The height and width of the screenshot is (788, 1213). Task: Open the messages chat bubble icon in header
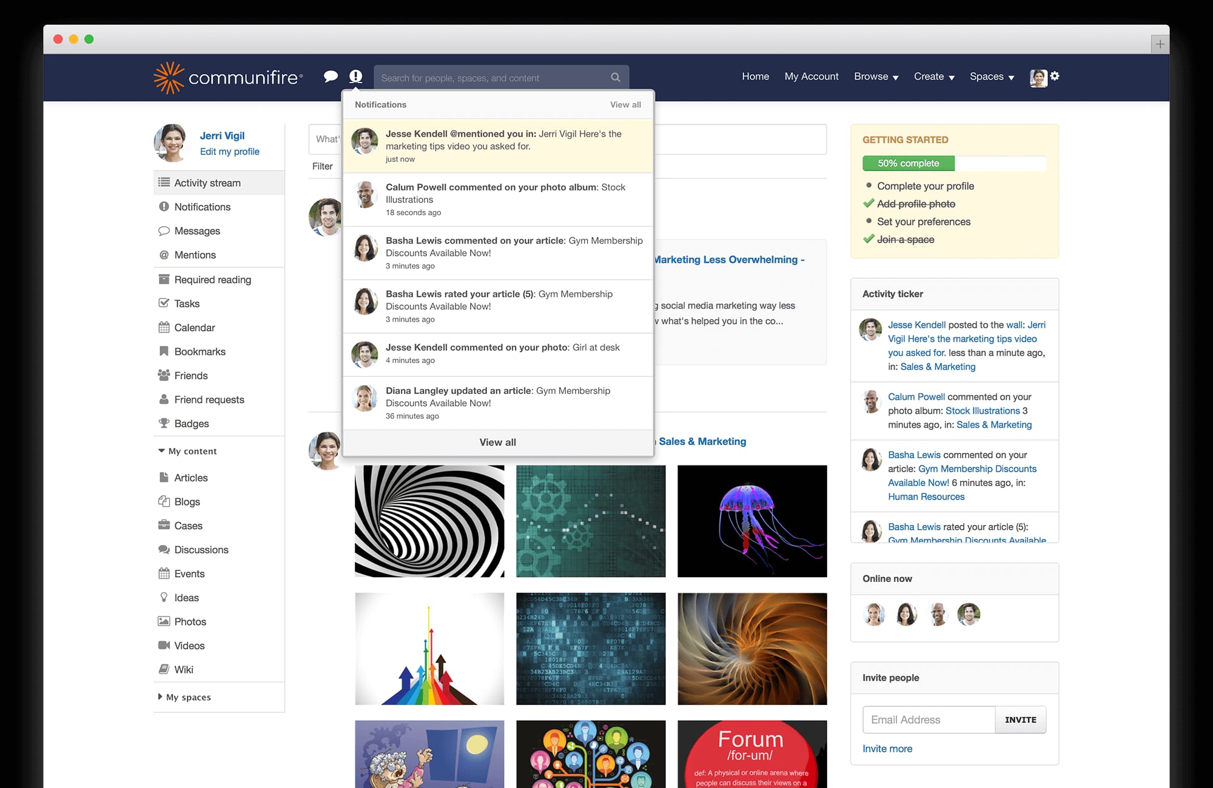tap(331, 76)
